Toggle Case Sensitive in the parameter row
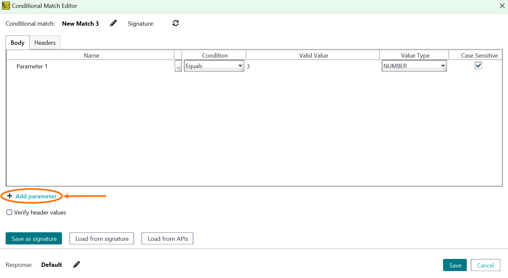 click(x=478, y=65)
